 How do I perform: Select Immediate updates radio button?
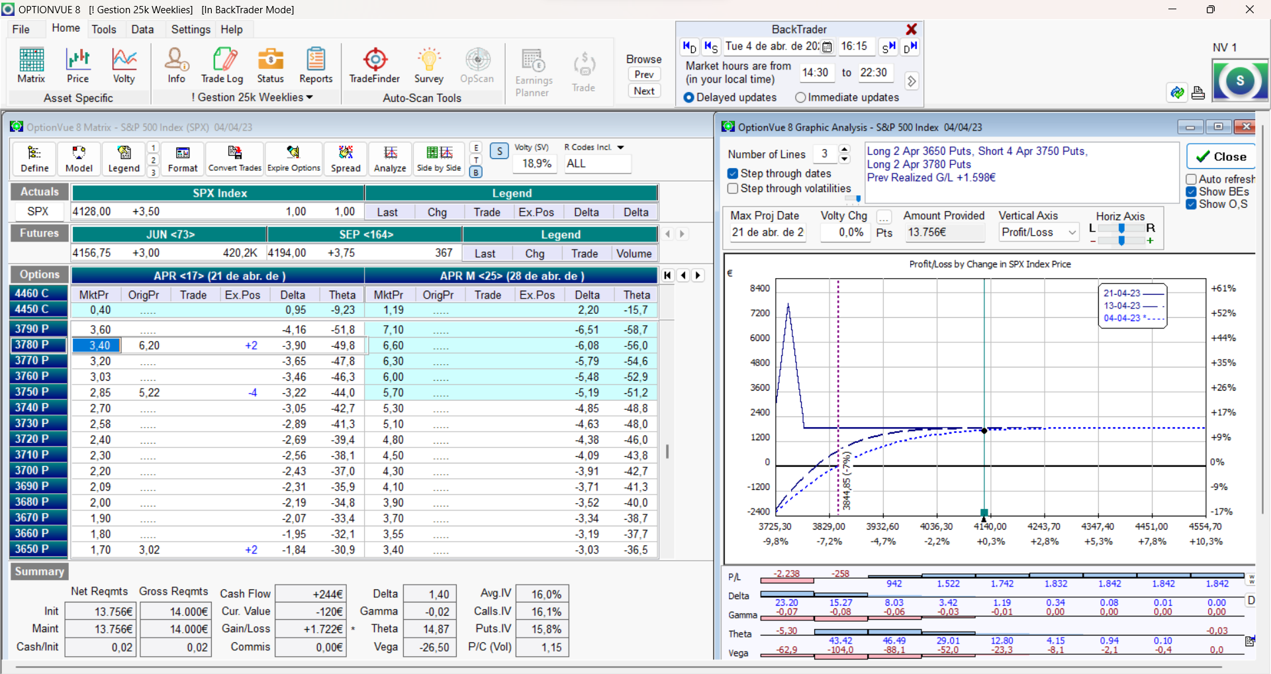click(800, 97)
